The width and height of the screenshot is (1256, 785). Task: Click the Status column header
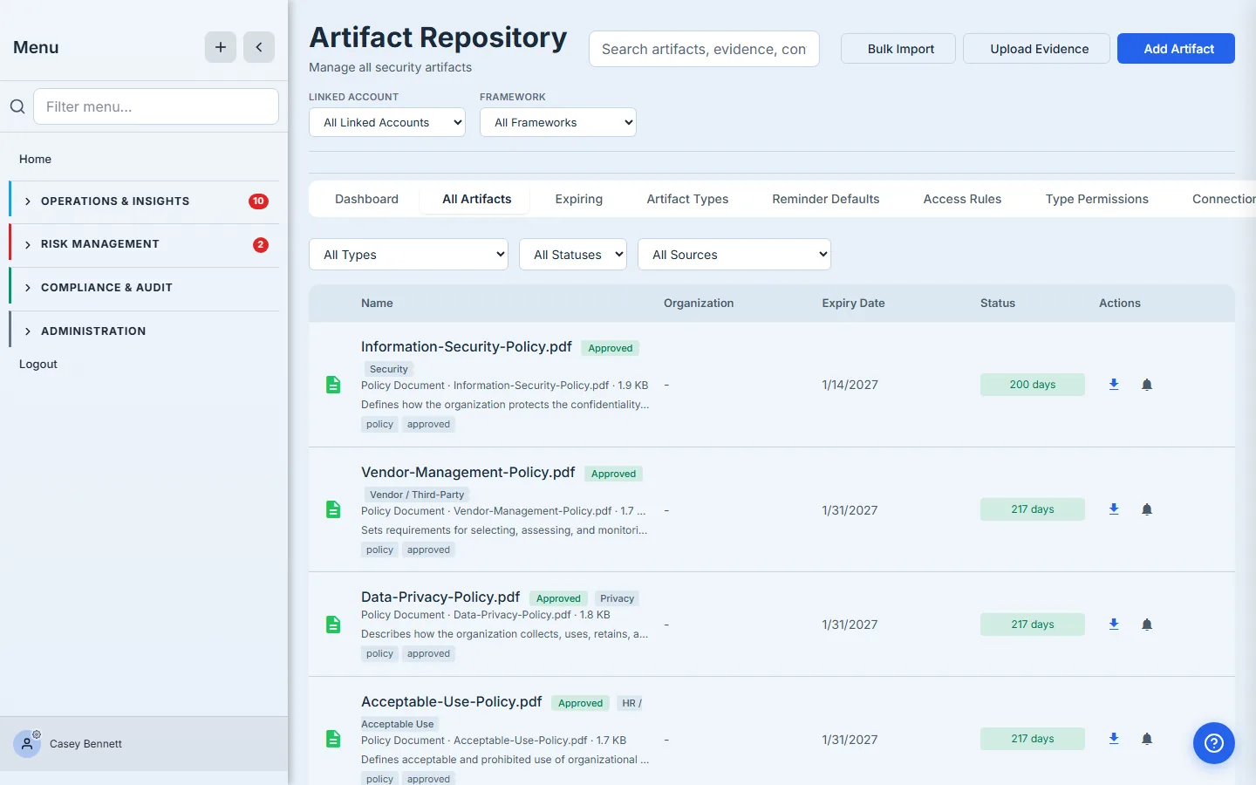[998, 303]
